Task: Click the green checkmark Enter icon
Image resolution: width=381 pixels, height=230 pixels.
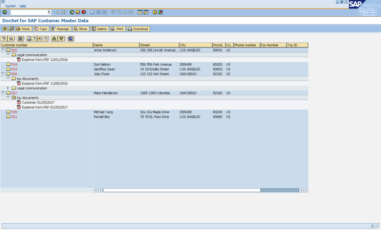Action: click(4, 12)
